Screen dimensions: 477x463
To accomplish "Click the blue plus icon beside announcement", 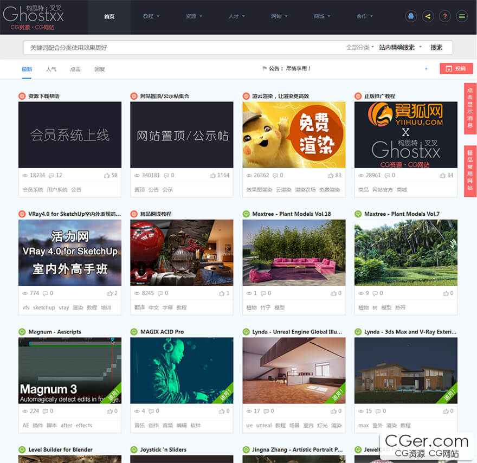I will click(x=426, y=69).
